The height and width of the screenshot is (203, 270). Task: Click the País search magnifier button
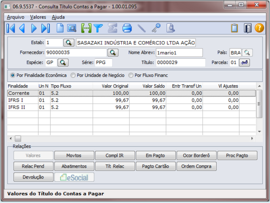click(247, 53)
